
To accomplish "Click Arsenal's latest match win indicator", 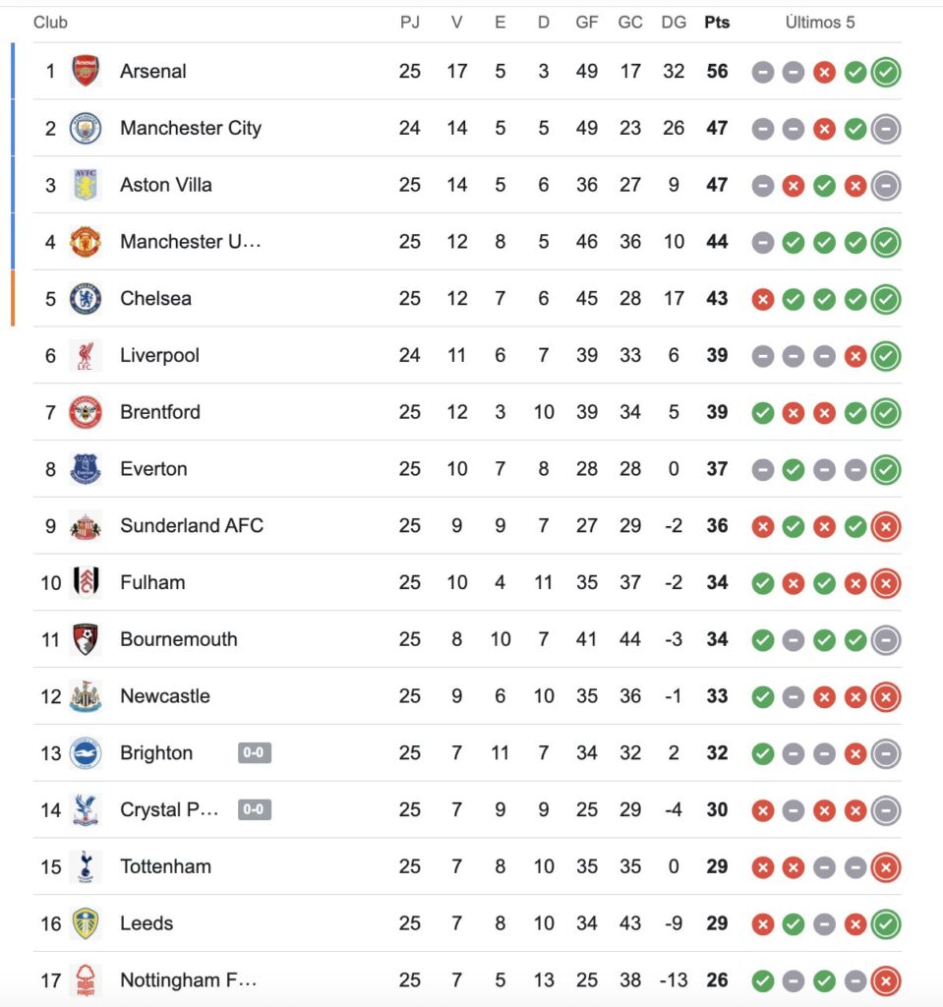I will point(886,72).
